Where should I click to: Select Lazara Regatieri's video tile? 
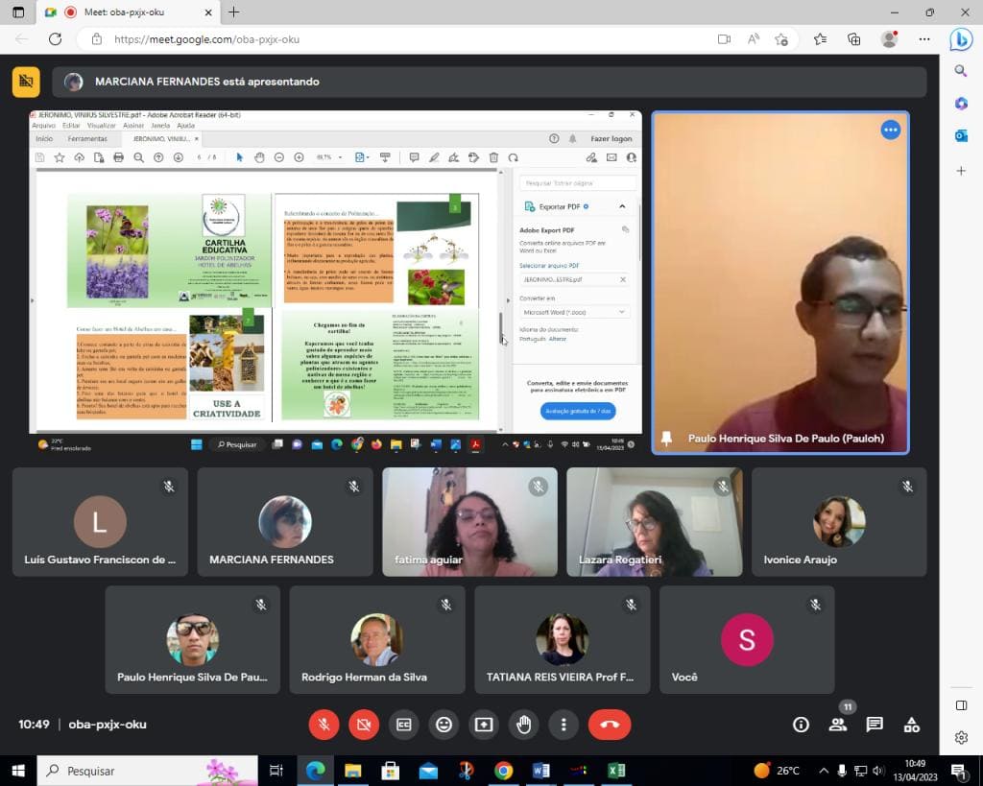click(x=654, y=521)
